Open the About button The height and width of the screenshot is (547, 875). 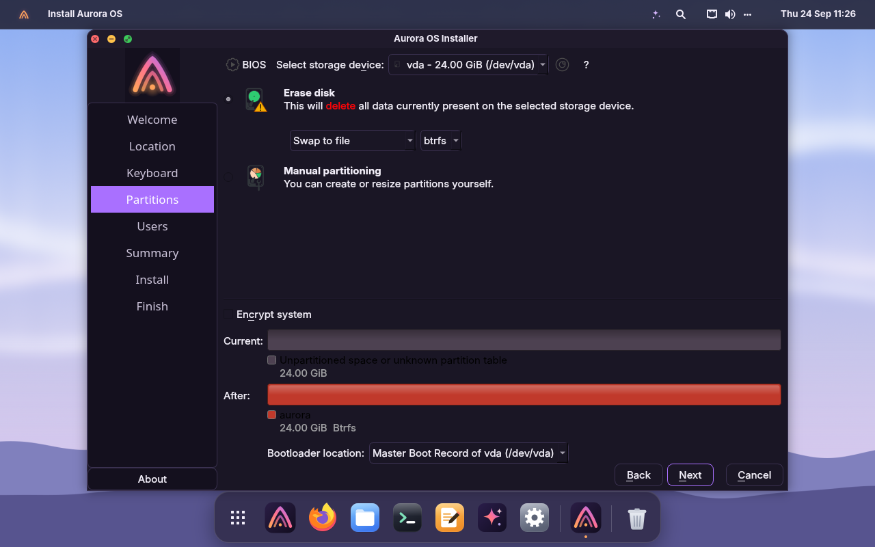pyautogui.click(x=152, y=479)
